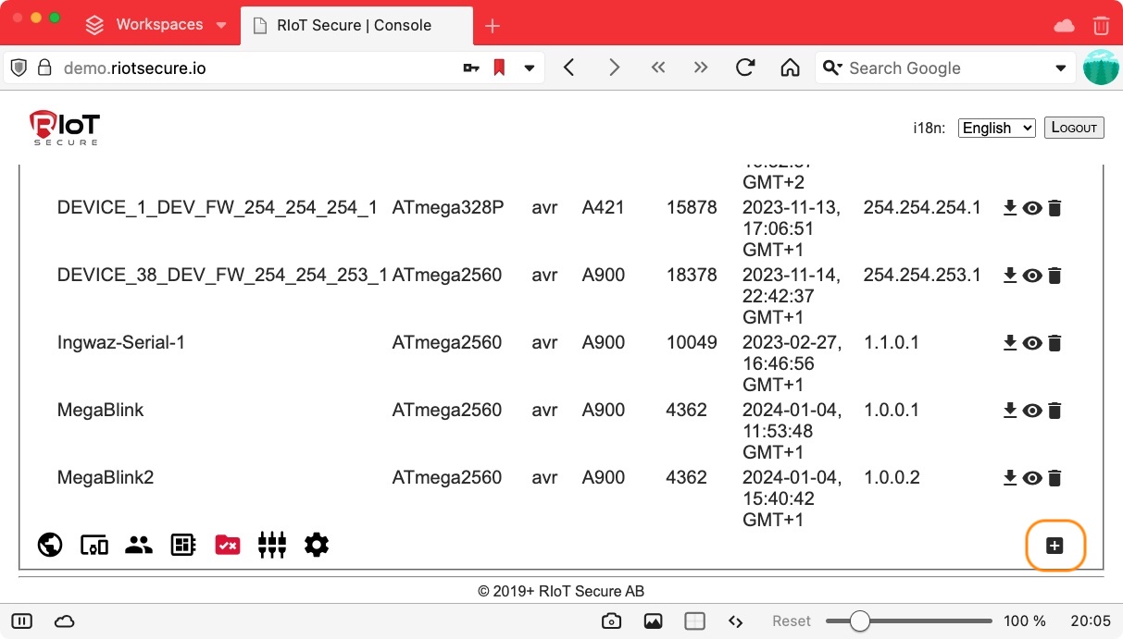This screenshot has height=639, width=1123.
Task: Click the globe icon in the bottom navigation
Action: [x=50, y=545]
